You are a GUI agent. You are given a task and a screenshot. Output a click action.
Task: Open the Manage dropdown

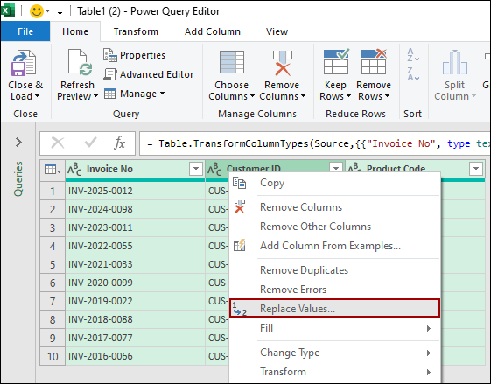[x=134, y=94]
